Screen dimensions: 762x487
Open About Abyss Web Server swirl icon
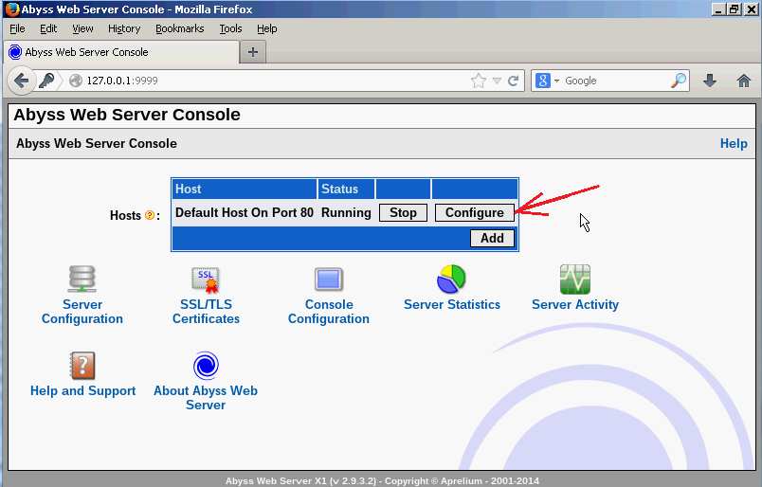click(x=206, y=366)
